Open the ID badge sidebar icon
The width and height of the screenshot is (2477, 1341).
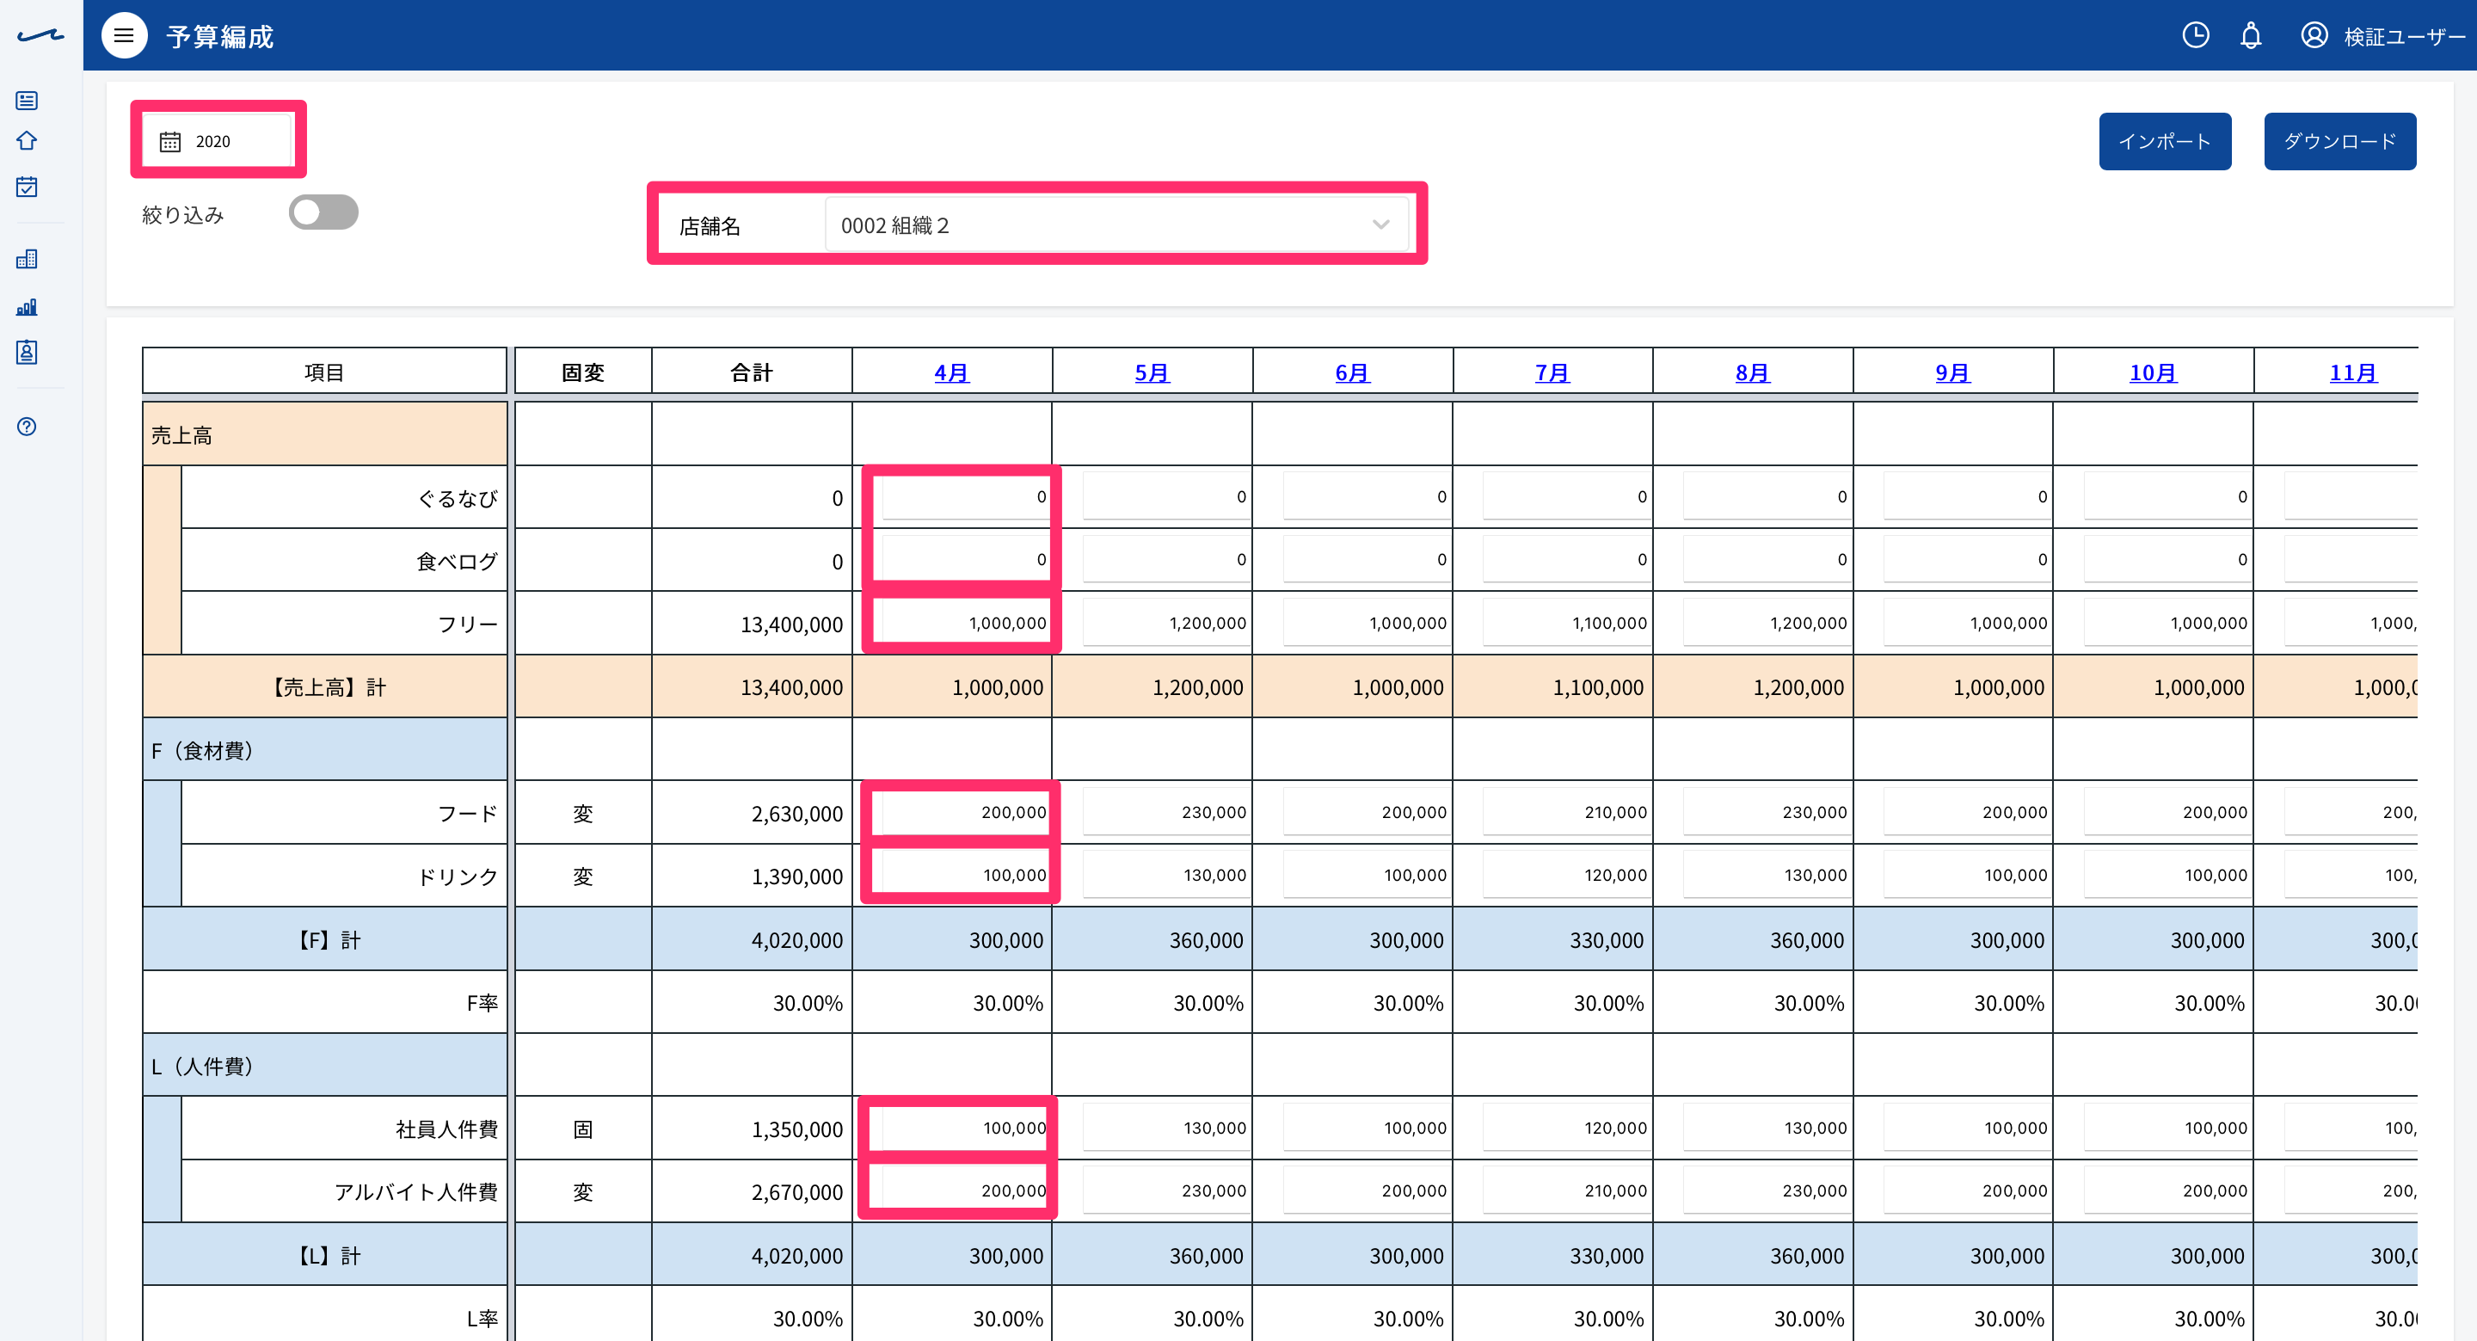point(27,352)
